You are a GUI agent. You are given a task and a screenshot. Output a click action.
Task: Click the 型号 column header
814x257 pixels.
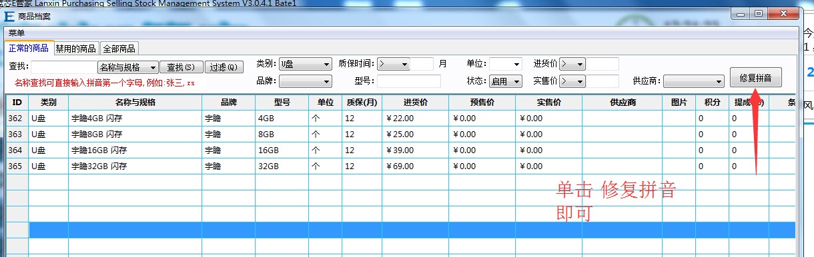[x=282, y=103]
